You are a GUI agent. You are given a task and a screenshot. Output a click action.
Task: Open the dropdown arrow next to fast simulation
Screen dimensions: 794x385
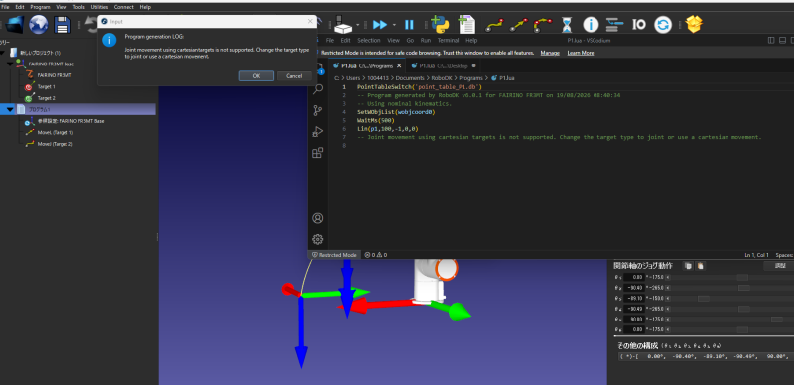pos(393,25)
